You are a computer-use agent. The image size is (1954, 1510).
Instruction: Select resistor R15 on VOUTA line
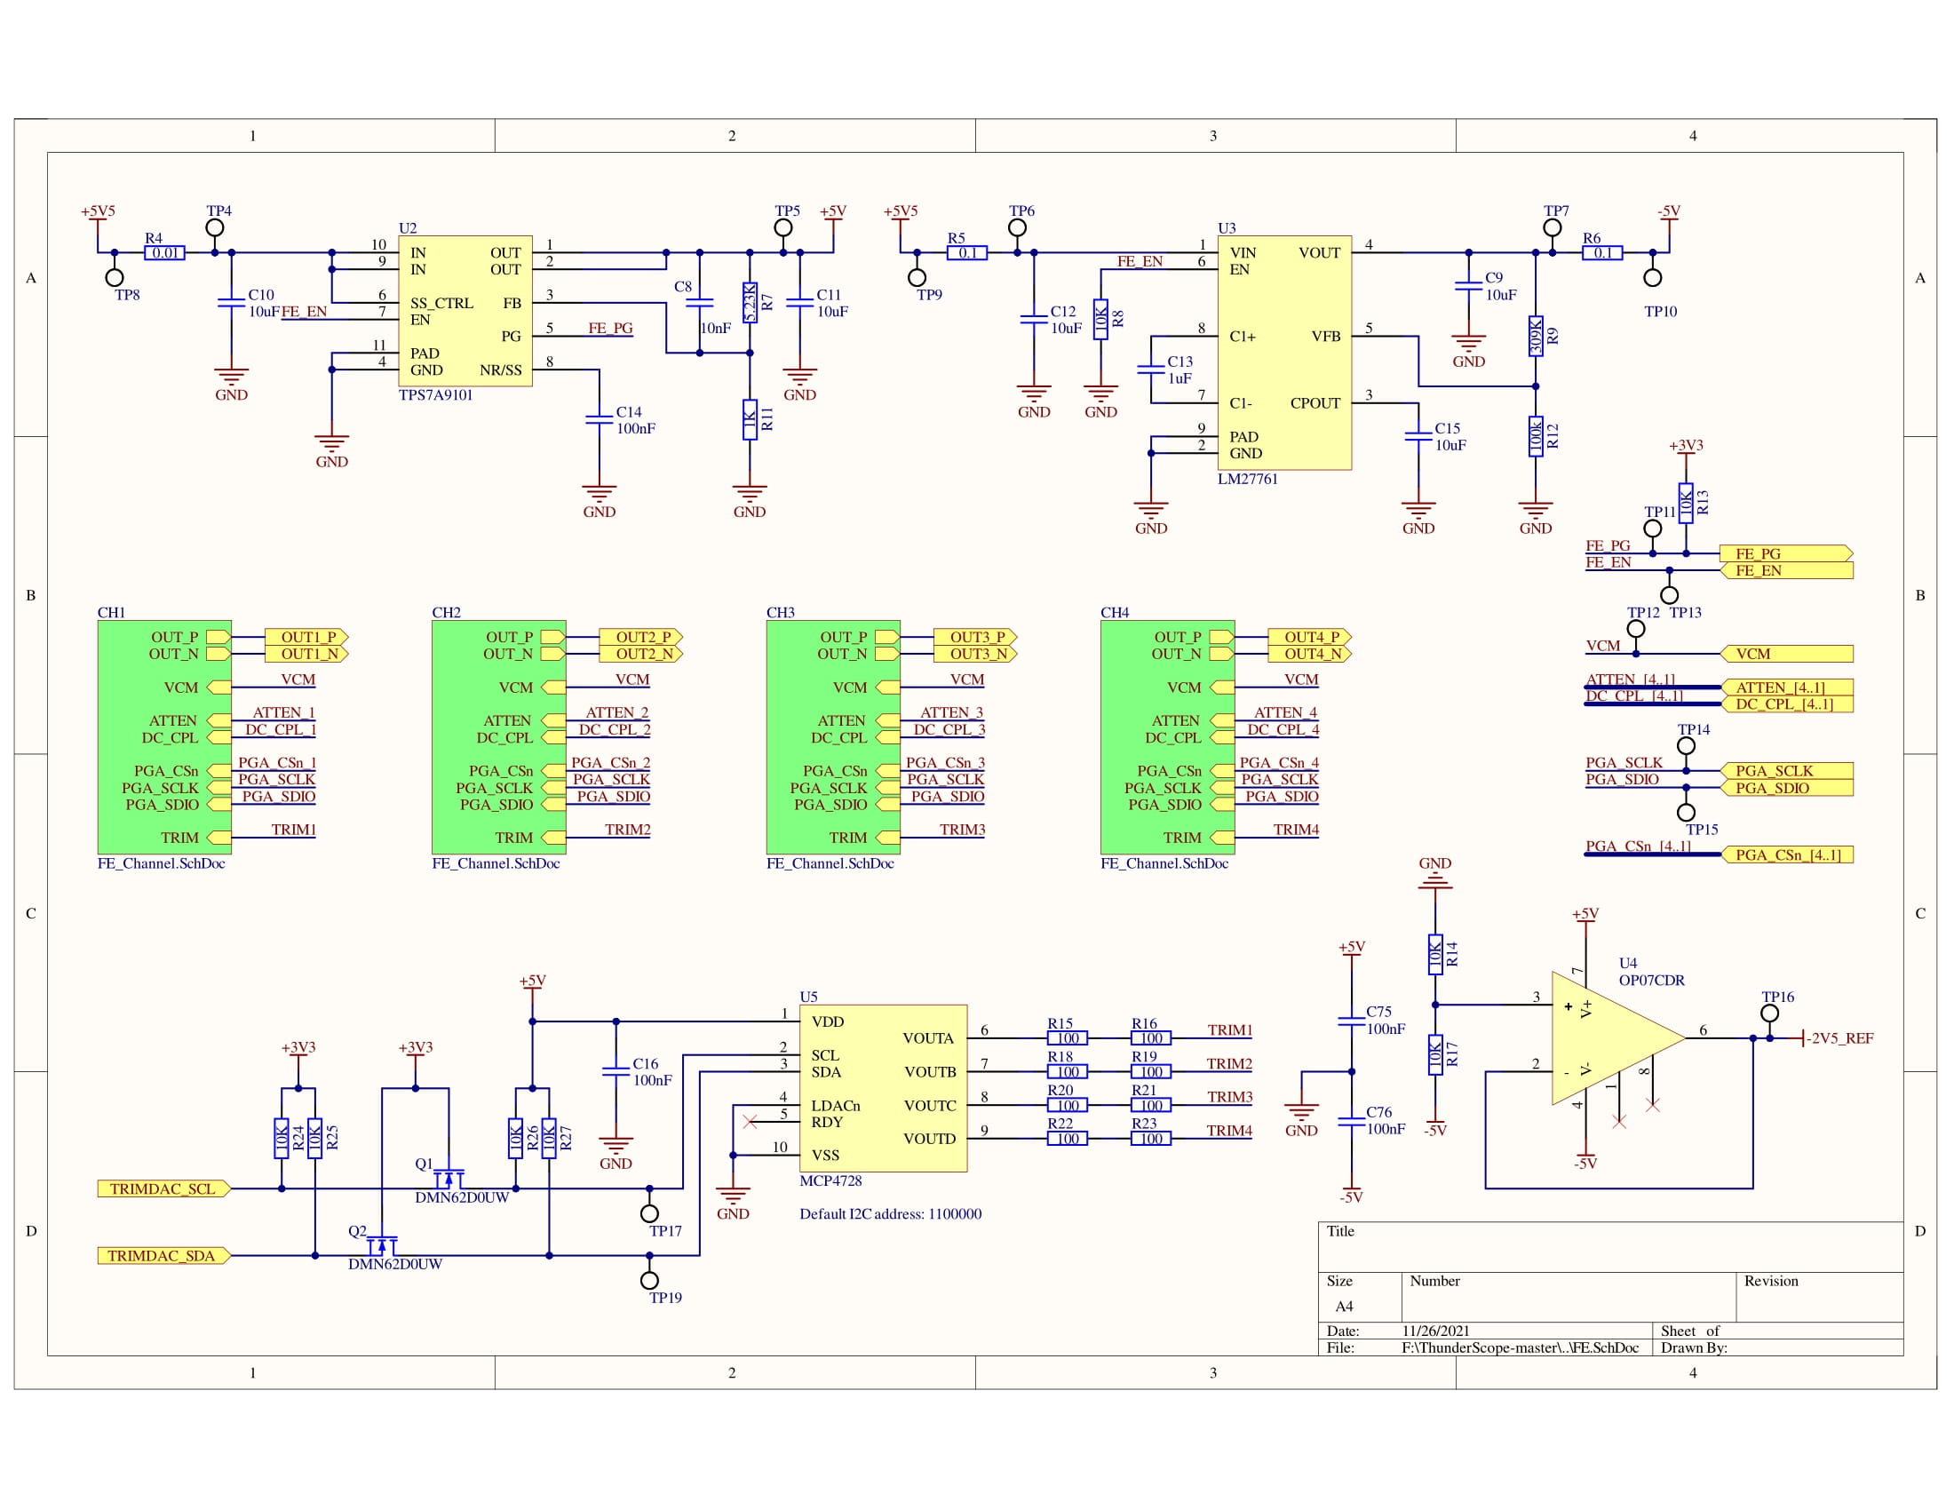pyautogui.click(x=1068, y=1037)
